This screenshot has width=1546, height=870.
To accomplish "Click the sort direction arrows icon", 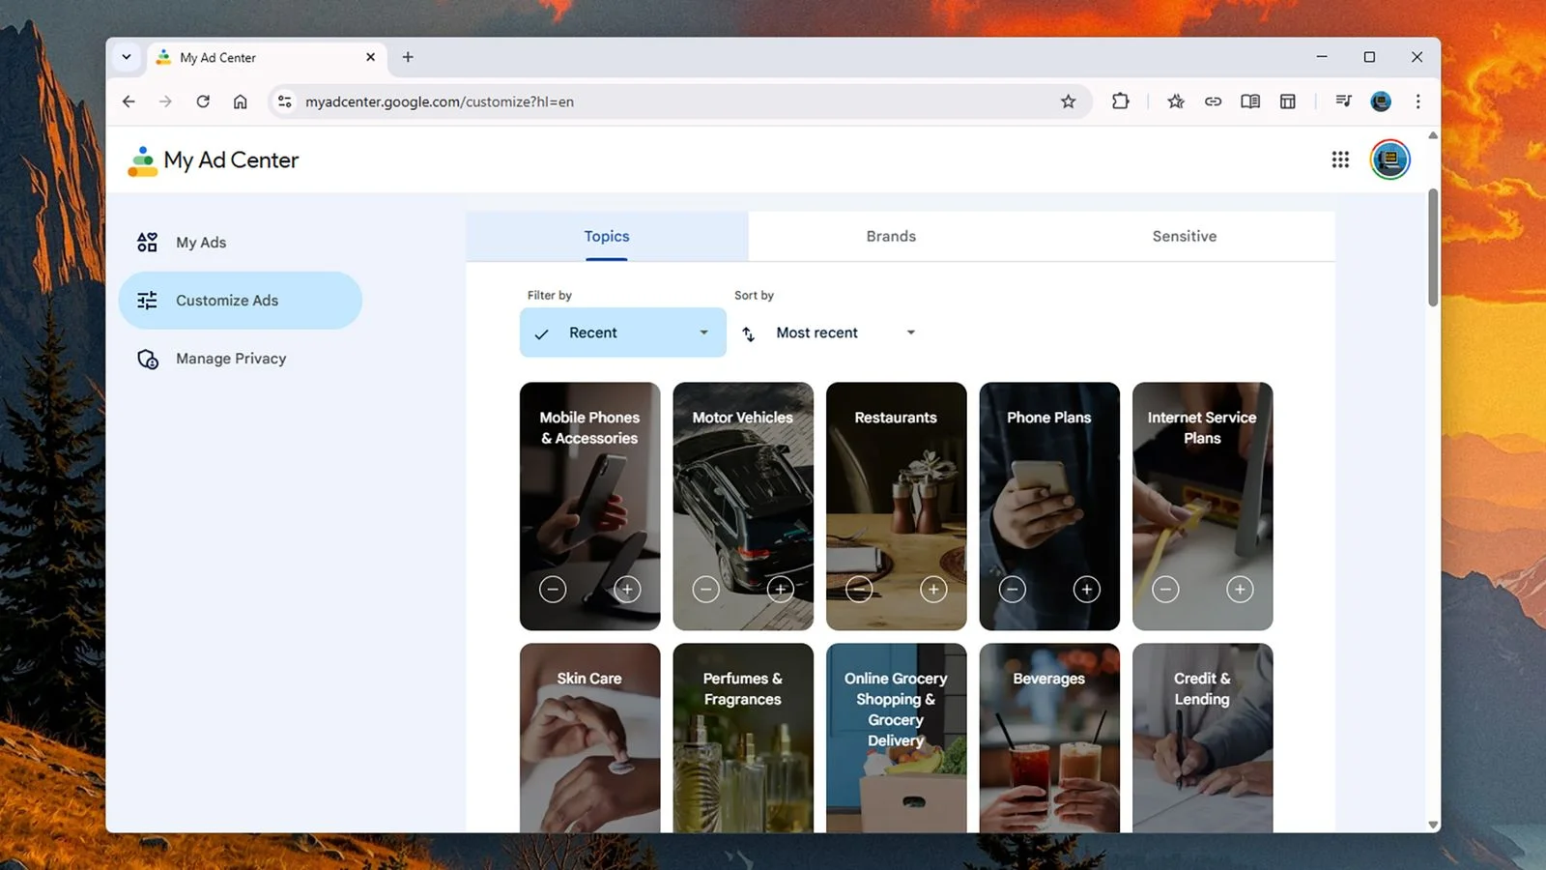I will tap(748, 333).
